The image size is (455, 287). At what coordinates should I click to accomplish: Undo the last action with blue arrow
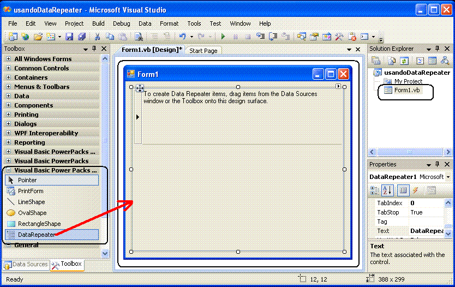(x=182, y=37)
